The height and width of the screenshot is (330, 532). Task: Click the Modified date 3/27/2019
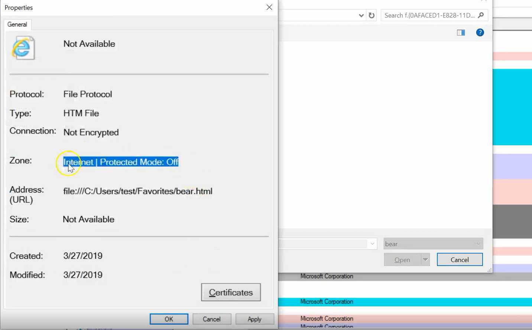(x=83, y=275)
